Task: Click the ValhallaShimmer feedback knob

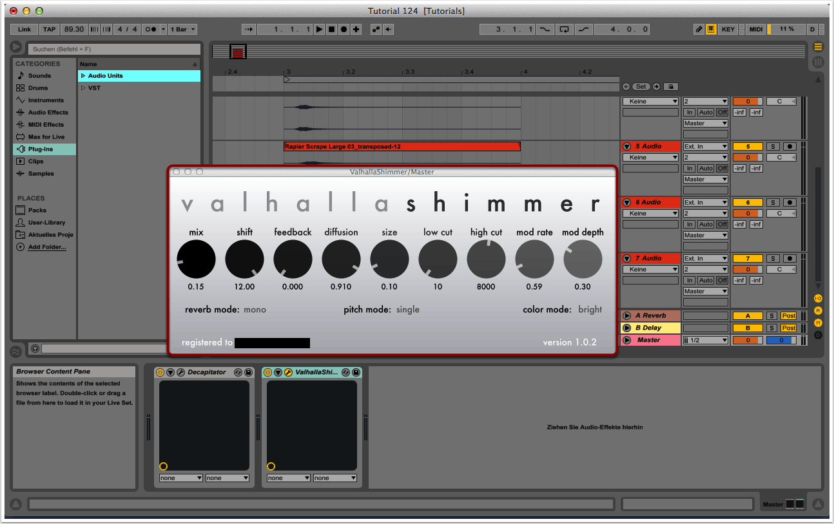Action: click(x=293, y=259)
